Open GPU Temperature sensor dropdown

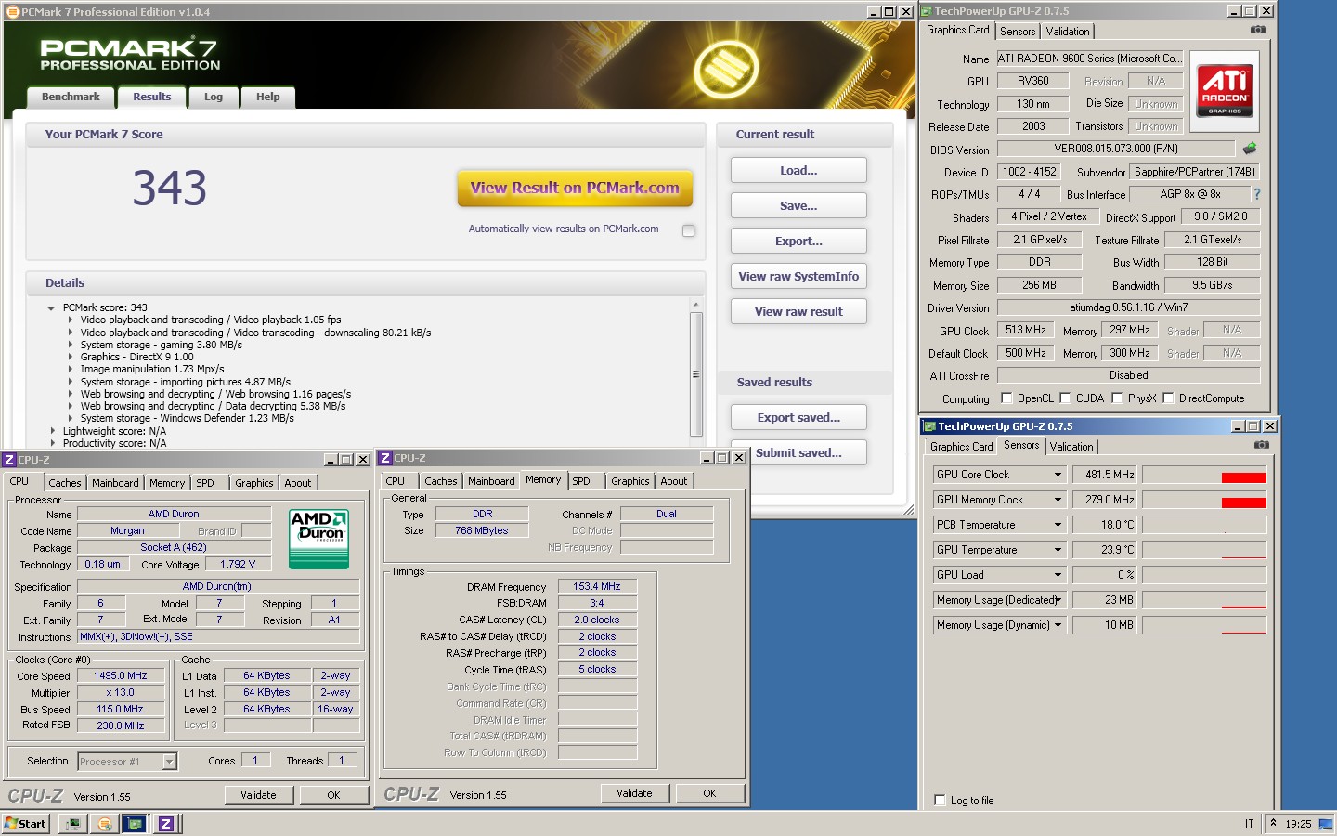pos(1058,550)
